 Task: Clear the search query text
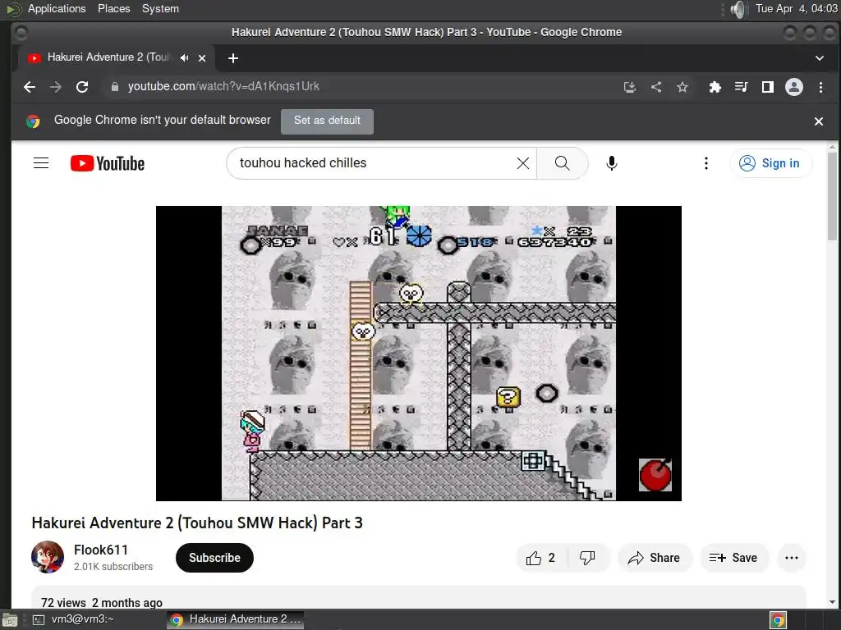523,163
